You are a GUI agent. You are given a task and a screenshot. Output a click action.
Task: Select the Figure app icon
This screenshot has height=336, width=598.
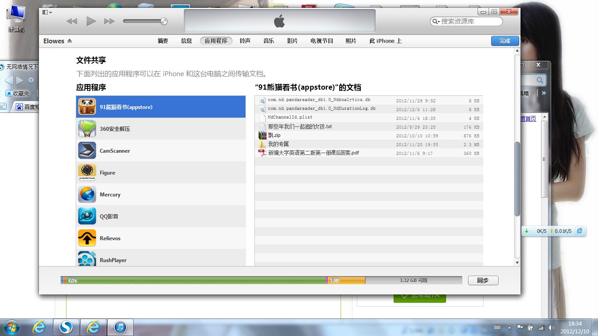coord(87,172)
